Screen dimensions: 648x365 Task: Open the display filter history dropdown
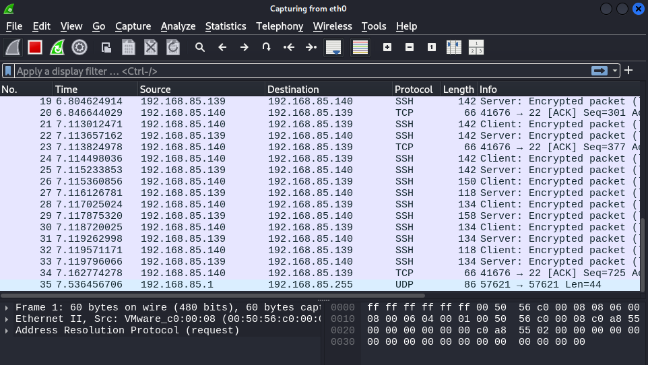pyautogui.click(x=615, y=71)
